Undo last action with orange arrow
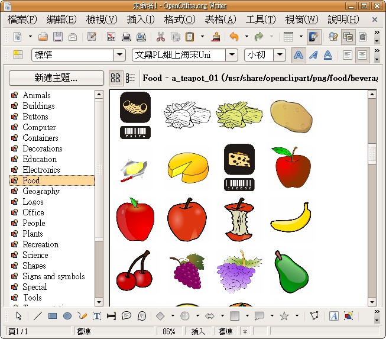The image size is (386, 339). pos(234,37)
